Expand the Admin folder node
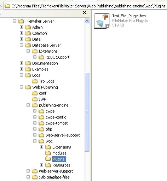 (21, 27)
